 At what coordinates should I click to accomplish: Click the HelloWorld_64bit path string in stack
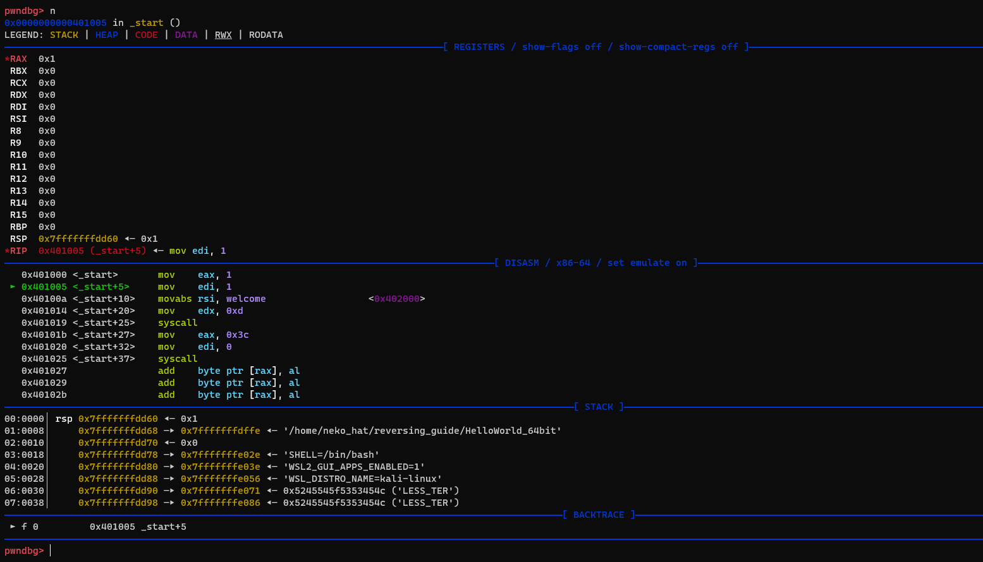point(422,431)
